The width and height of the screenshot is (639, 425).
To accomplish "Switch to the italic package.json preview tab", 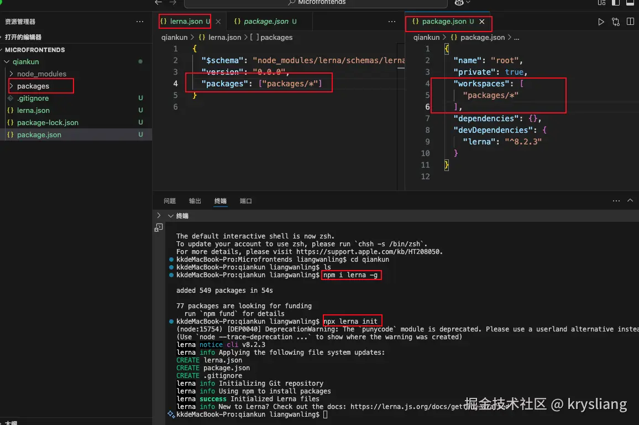I will coord(266,21).
